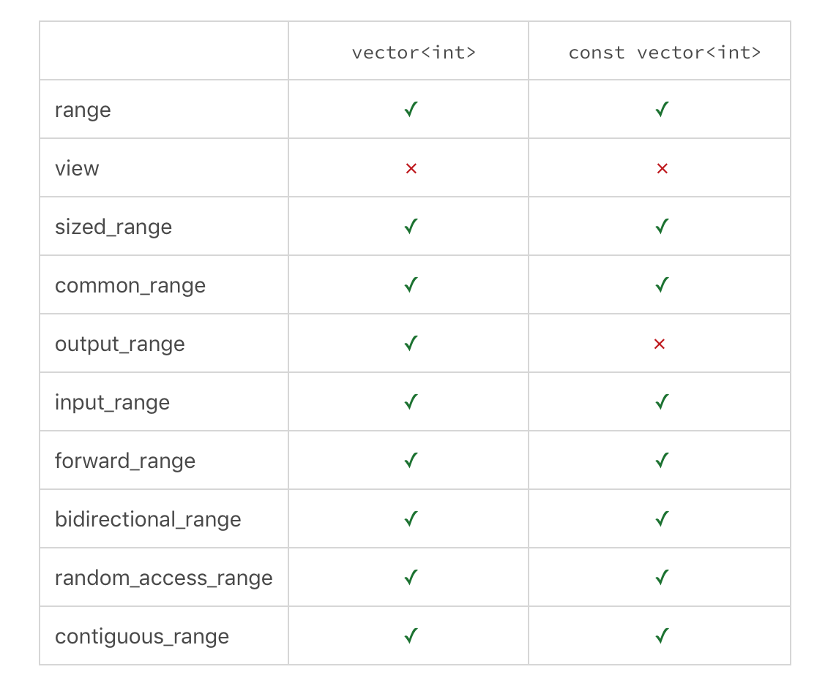Click the red cross for view under vector<int>

point(411,169)
